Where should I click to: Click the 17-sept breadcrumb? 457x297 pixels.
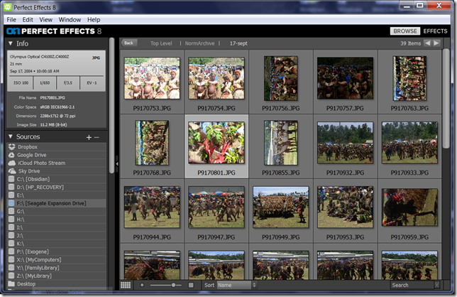pyautogui.click(x=238, y=43)
